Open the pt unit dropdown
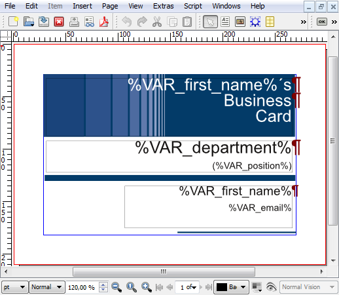Image resolution: width=339 pixels, height=295 pixels. click(14, 287)
